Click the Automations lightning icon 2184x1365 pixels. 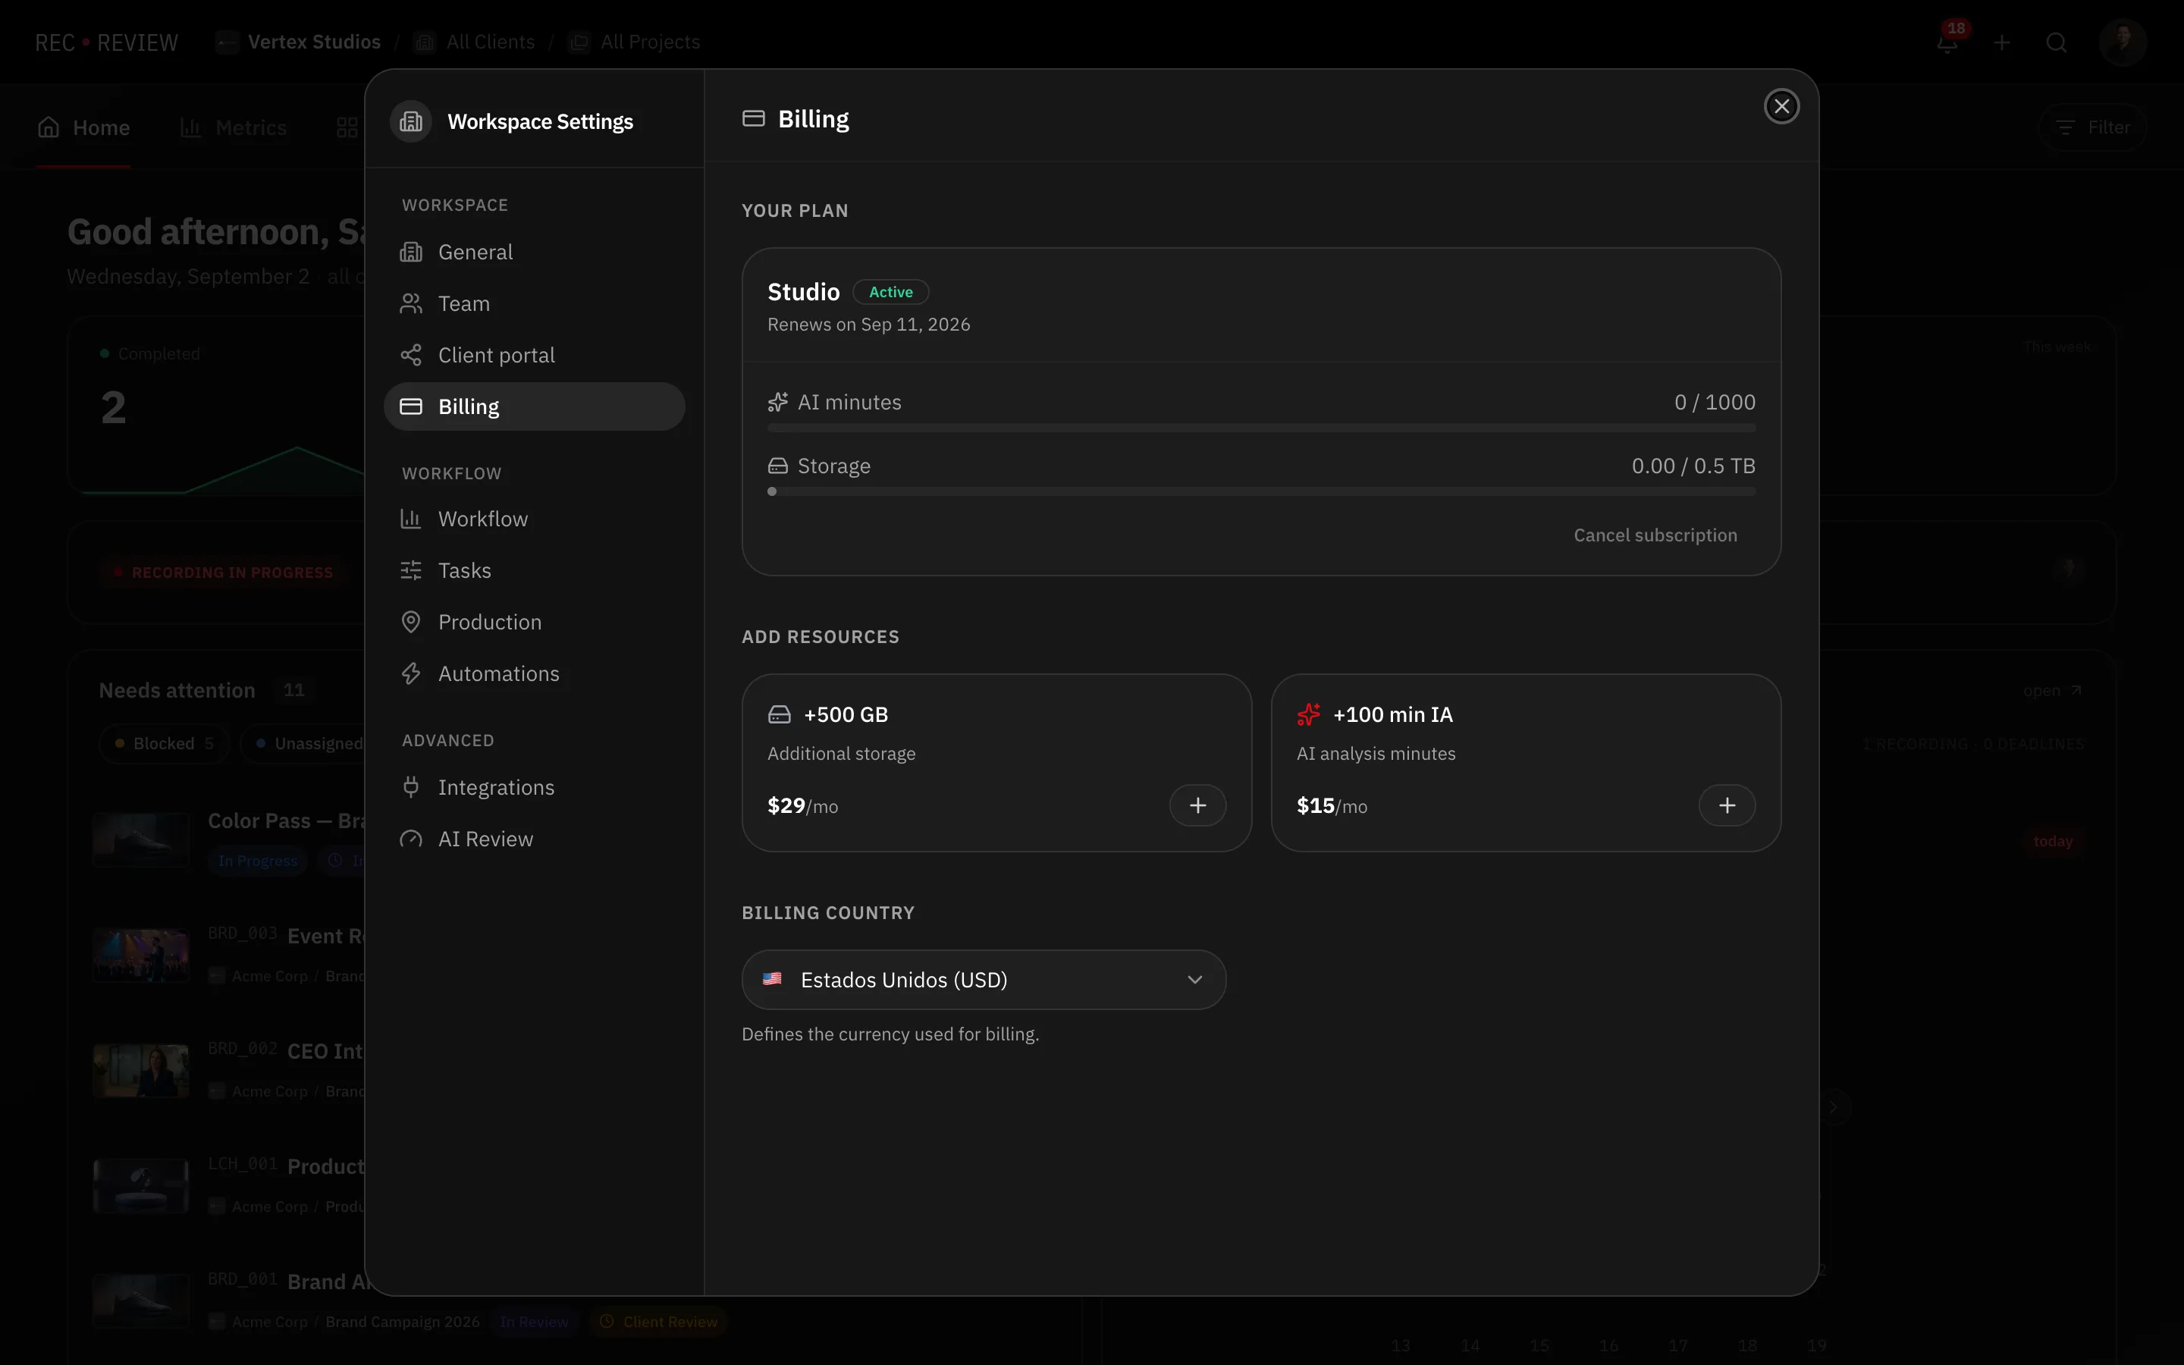pyautogui.click(x=410, y=673)
